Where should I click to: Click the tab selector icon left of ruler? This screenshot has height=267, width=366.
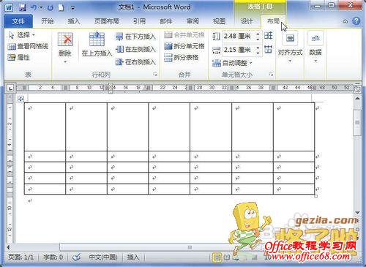point(10,88)
